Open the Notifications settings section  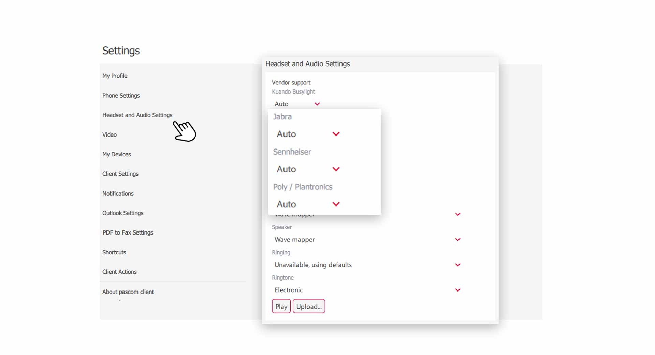coord(118,193)
